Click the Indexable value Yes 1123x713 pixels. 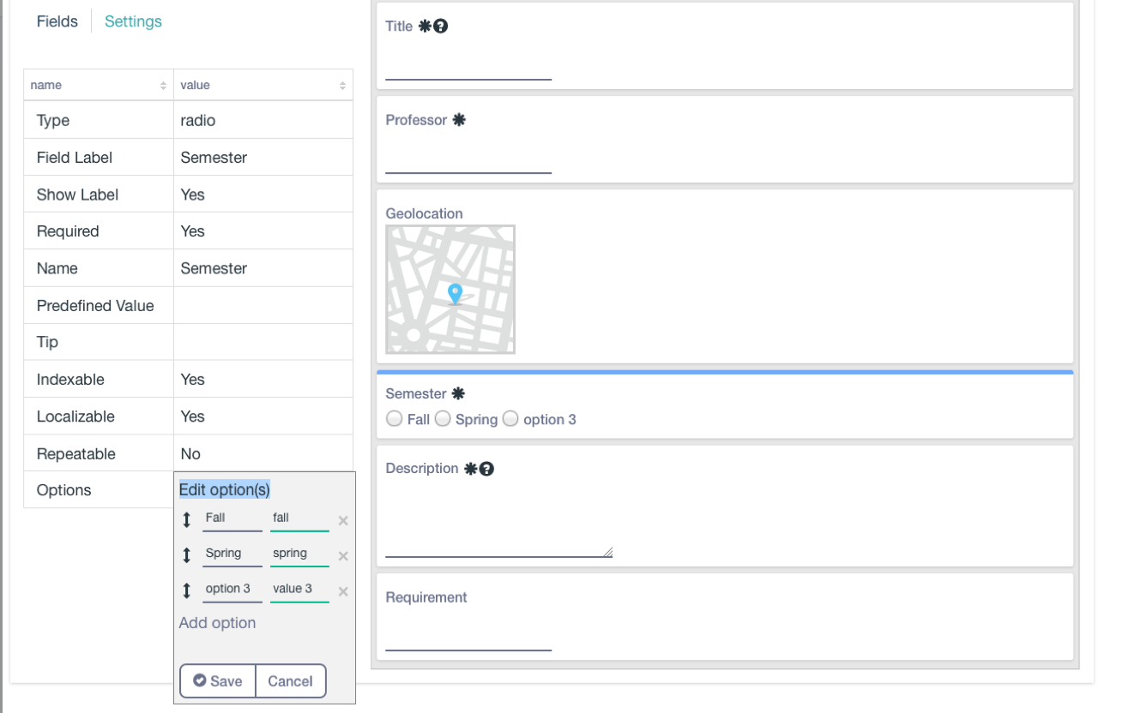coord(192,380)
